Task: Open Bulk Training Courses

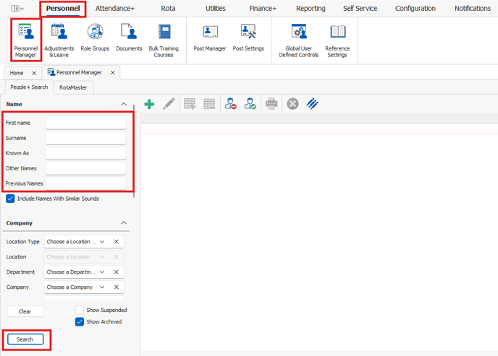Action: pos(164,40)
